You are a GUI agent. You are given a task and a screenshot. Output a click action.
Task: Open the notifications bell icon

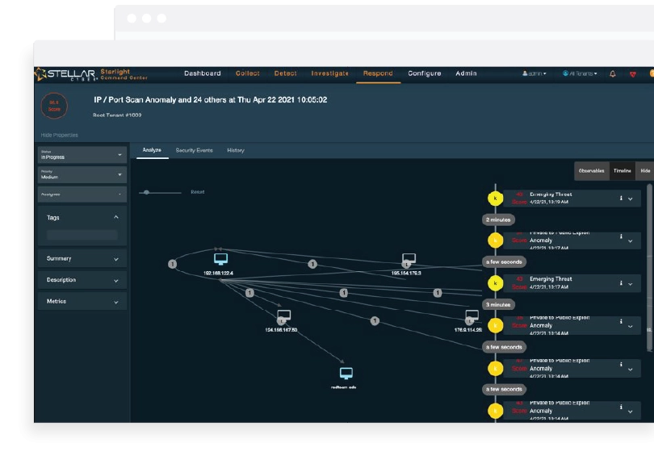click(x=612, y=73)
